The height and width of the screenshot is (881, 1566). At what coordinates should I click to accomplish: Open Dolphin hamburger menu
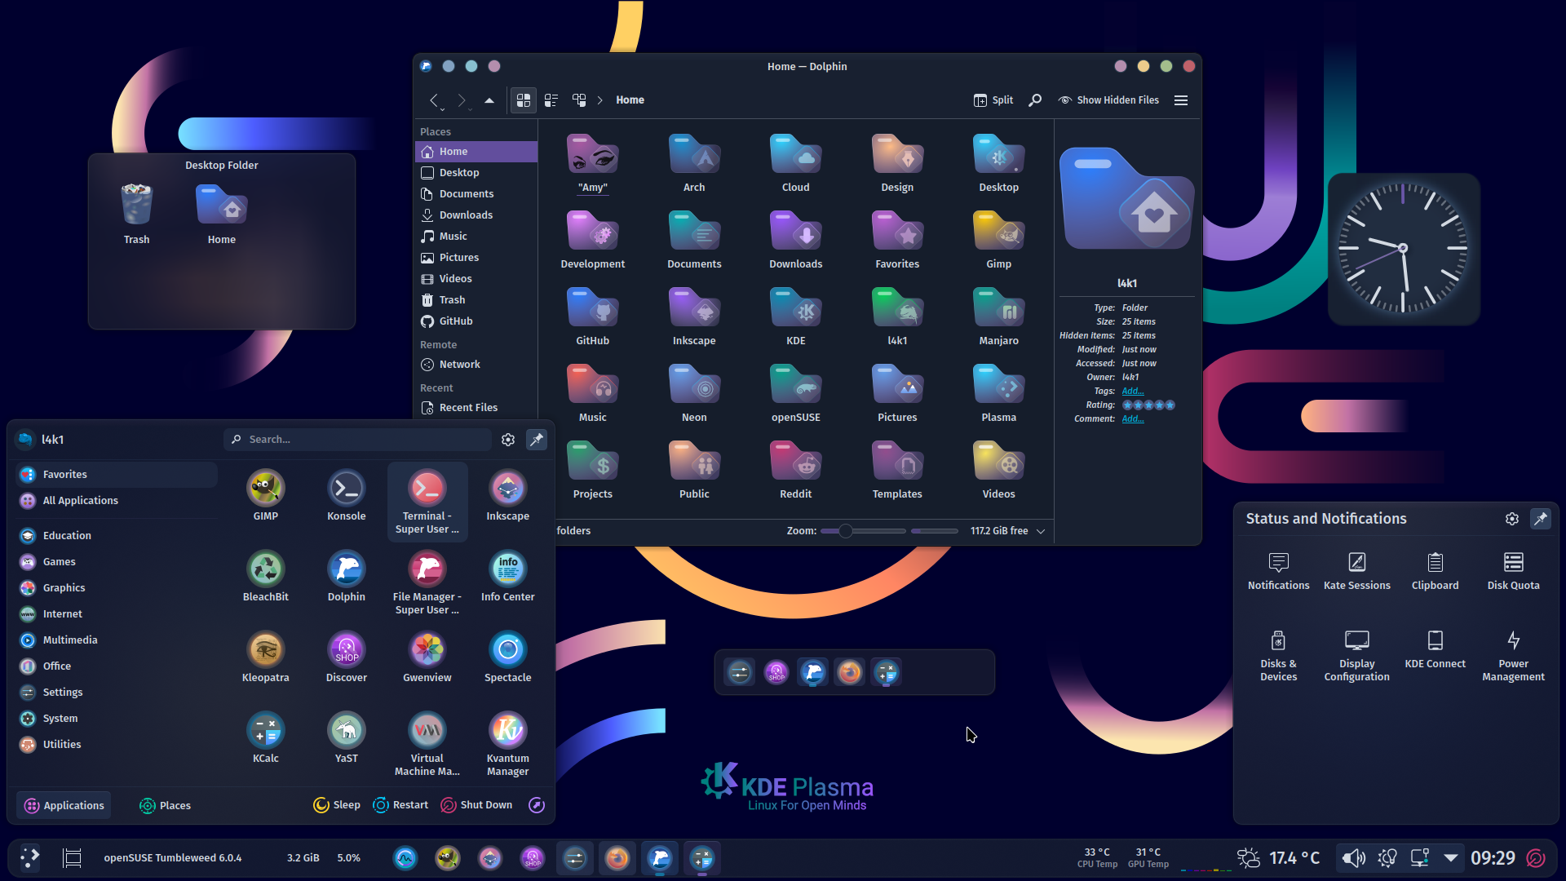1181,100
